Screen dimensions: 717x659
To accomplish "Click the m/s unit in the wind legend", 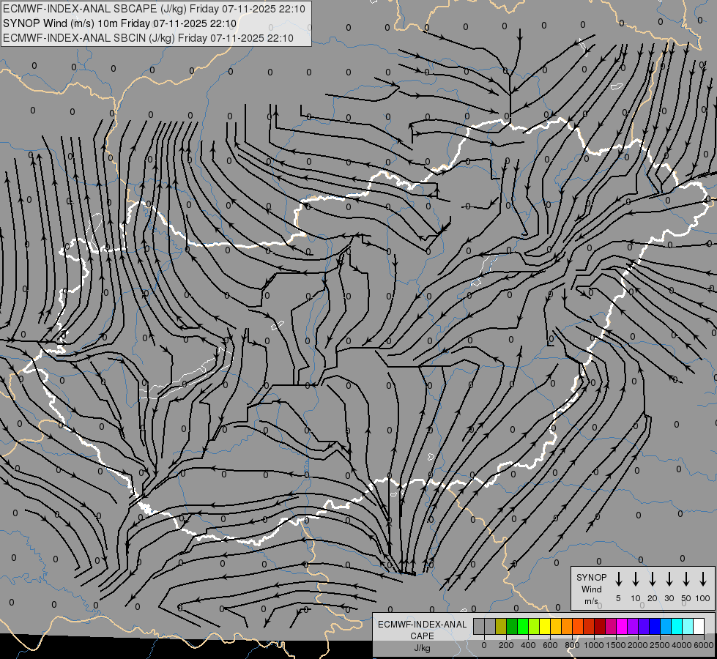I will click(591, 601).
